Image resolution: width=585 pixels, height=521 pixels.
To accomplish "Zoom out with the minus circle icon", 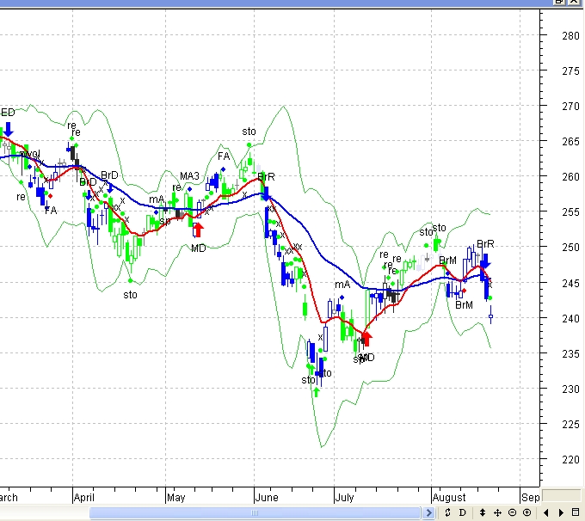I will pyautogui.click(x=512, y=512).
